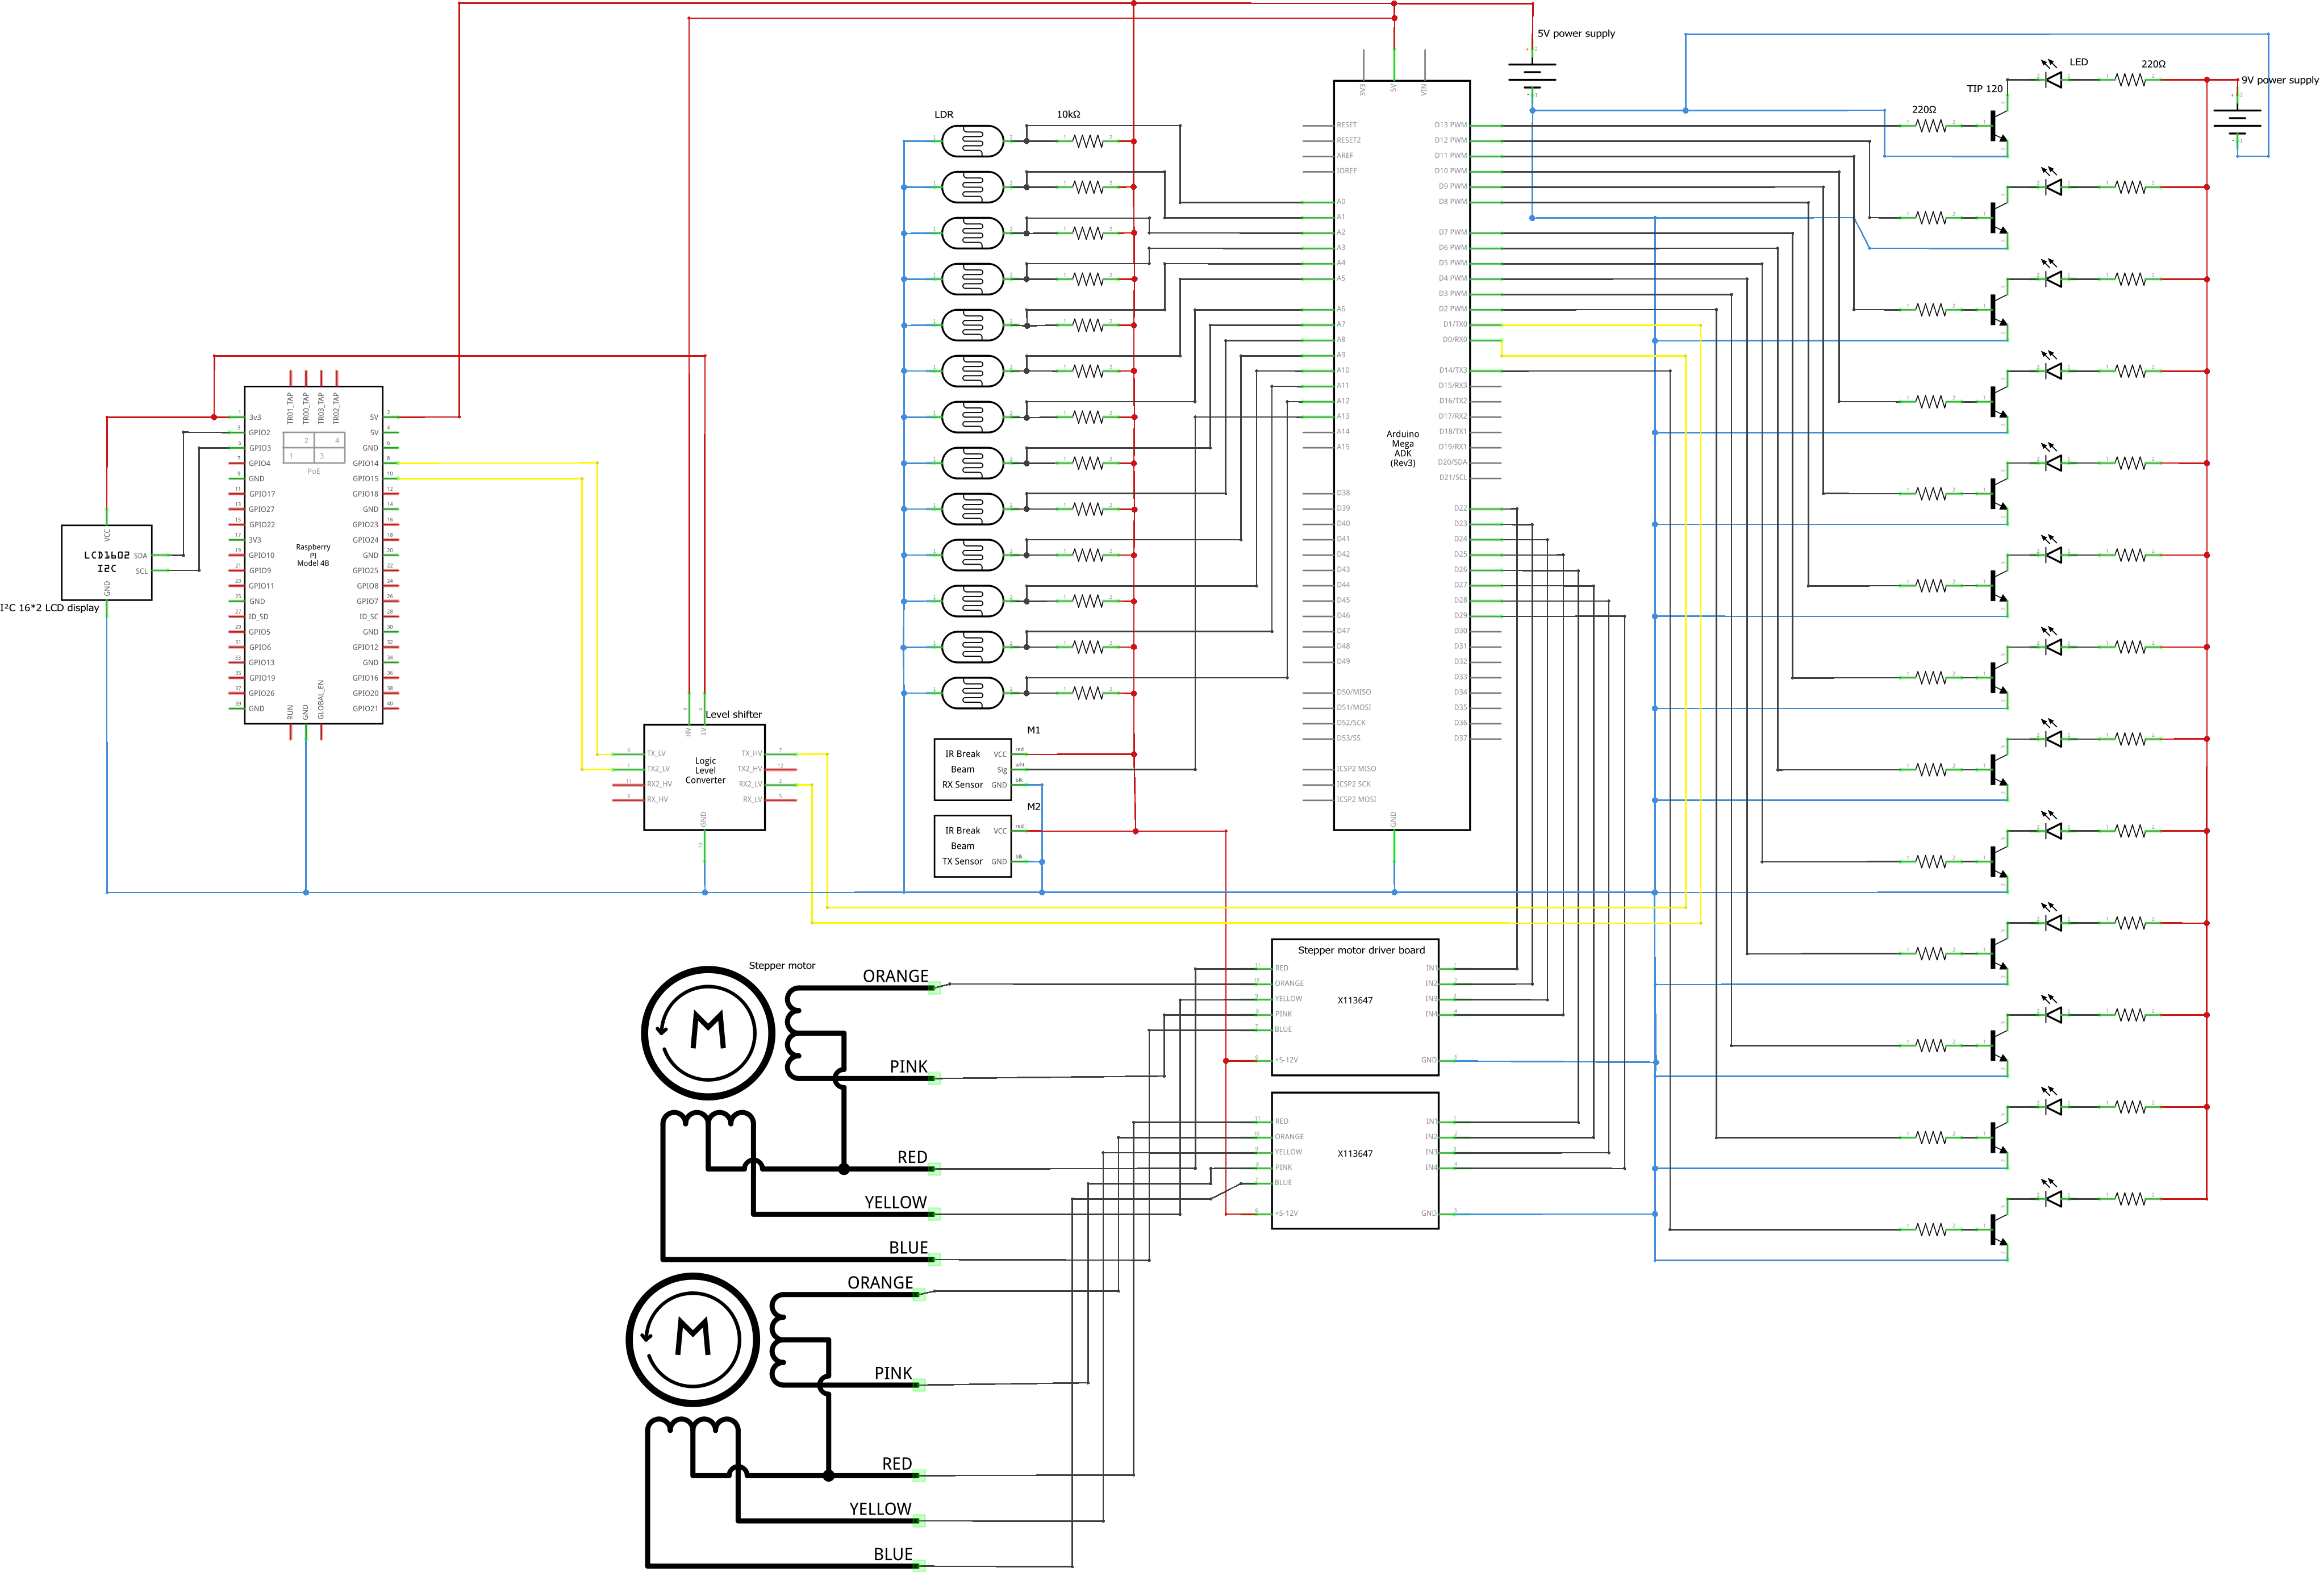2324x1572 pixels.
Task: Select the LCD1602 I2C display block
Action: (x=107, y=562)
